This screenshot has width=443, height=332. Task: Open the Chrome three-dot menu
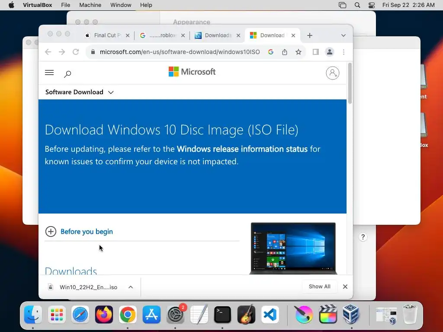click(343, 52)
